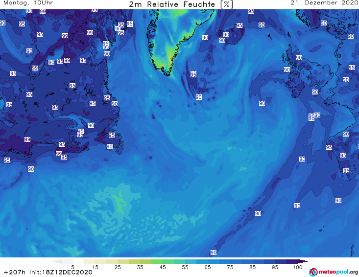
Task: Click the 'Init:18Z12DEC2020' run text
Action: pos(61,272)
